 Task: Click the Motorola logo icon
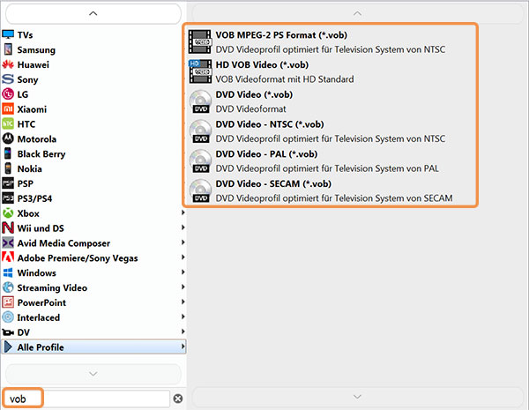pos(8,138)
